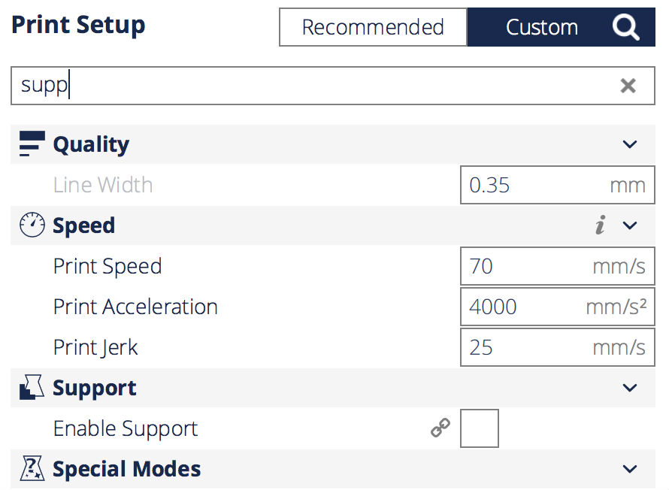Click the magnifier search icon in Custom tab

[625, 27]
